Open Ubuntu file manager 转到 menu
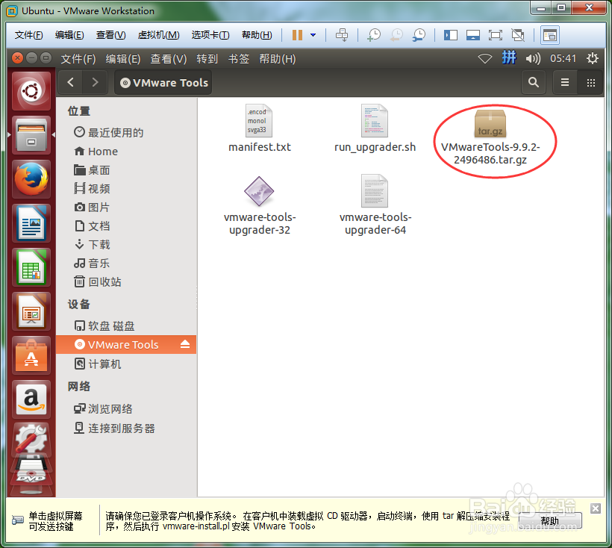The image size is (612, 548). (x=207, y=59)
